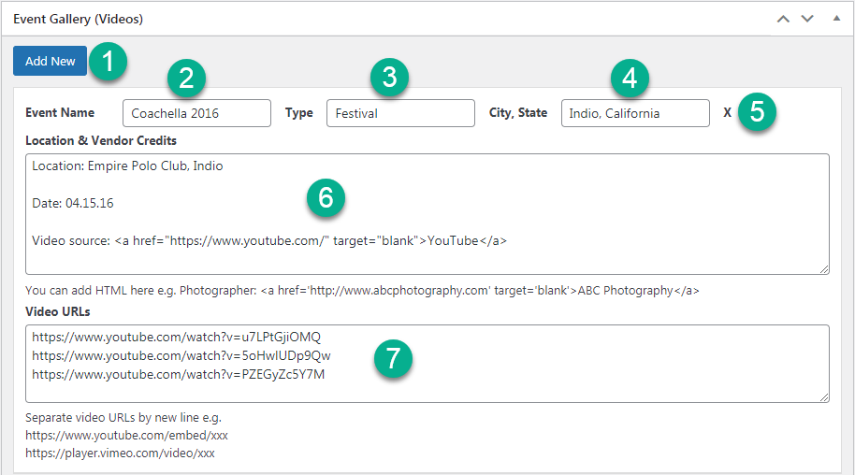Click the player.vimeo.com/video/xxx example text
The width and height of the screenshot is (855, 475).
pos(120,453)
